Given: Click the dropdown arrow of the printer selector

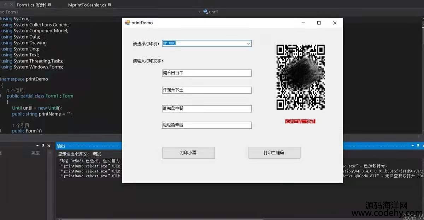Looking at the screenshot, I should (x=248, y=43).
